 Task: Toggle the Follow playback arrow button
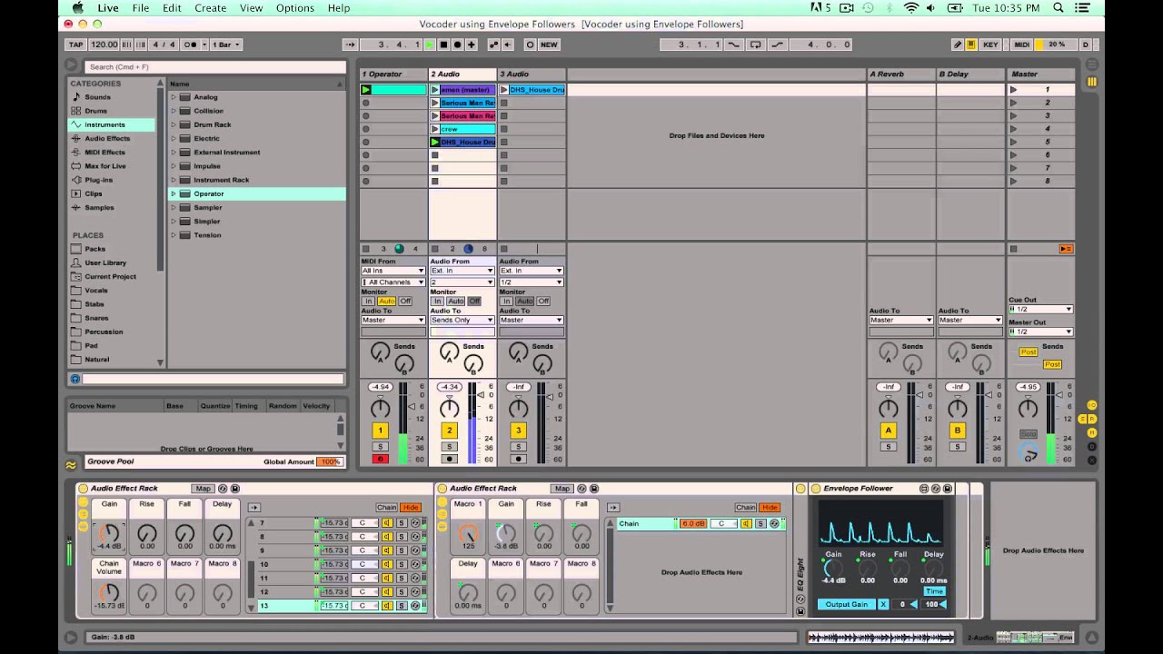[350, 45]
